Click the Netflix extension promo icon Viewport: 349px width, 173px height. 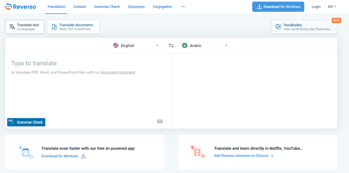(x=197, y=152)
